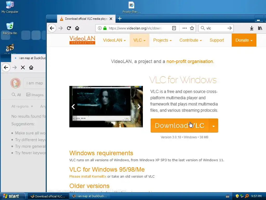
Task: Select Download official VLC media player tab
Action: (x=86, y=19)
